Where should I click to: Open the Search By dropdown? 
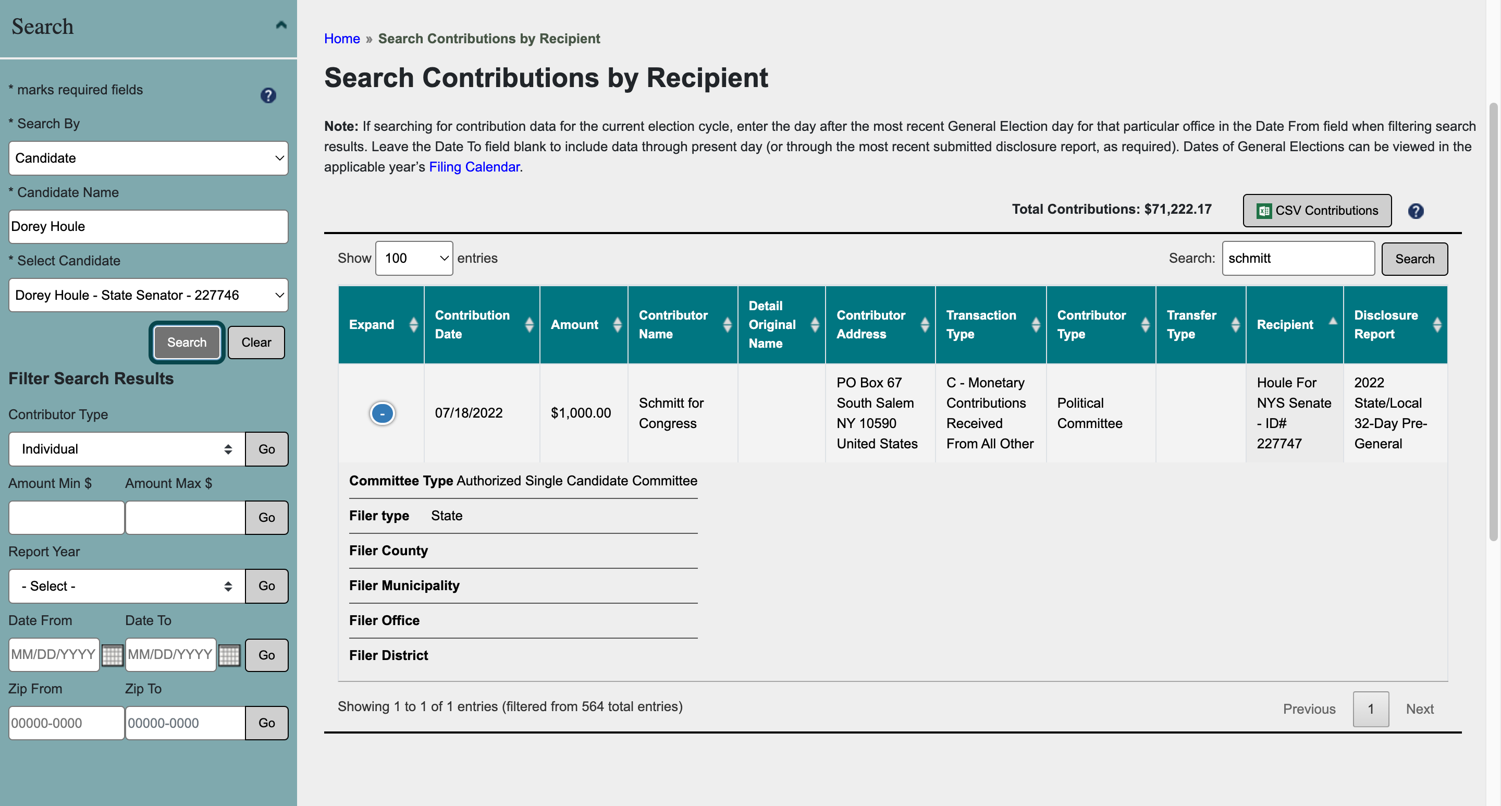click(x=148, y=158)
